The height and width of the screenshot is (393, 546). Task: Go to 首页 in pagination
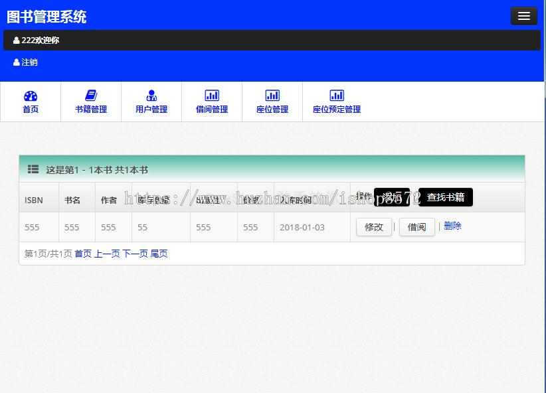(83, 254)
